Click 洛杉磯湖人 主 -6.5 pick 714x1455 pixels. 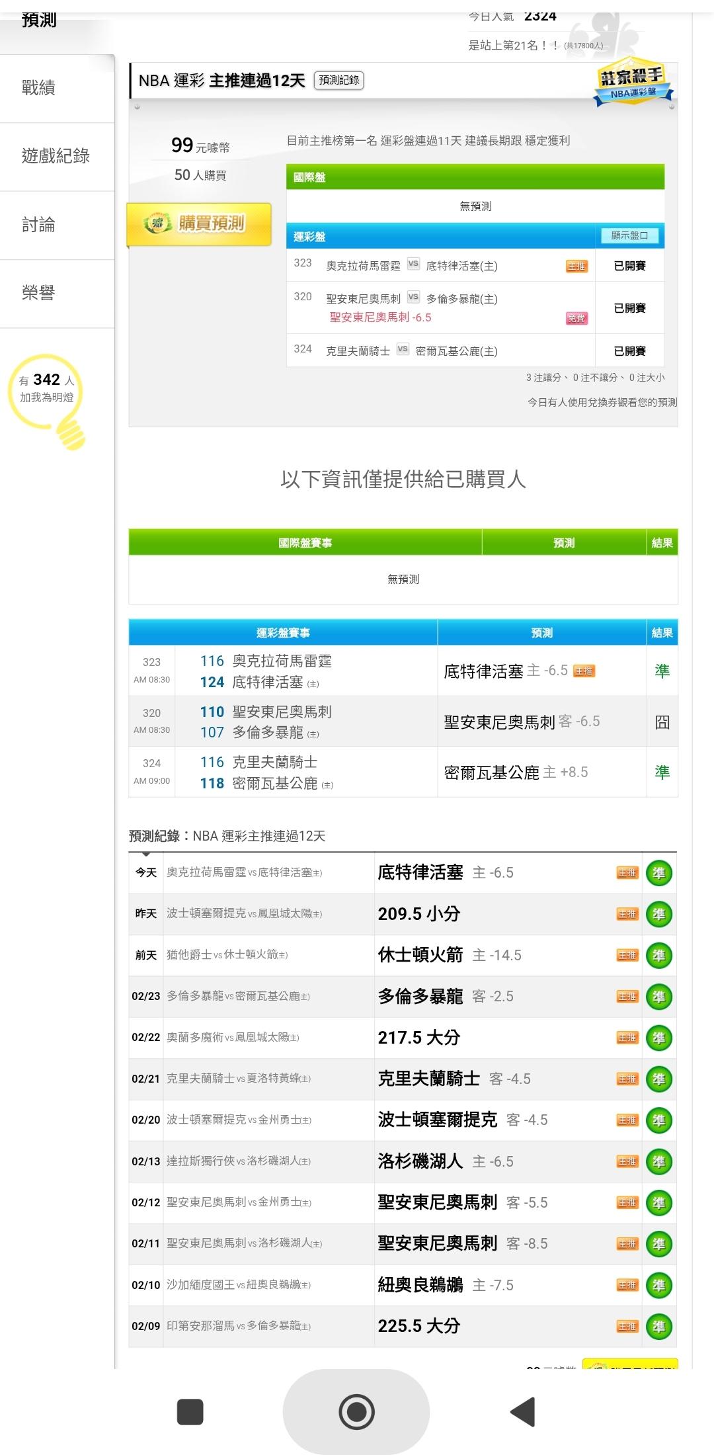tap(446, 1161)
